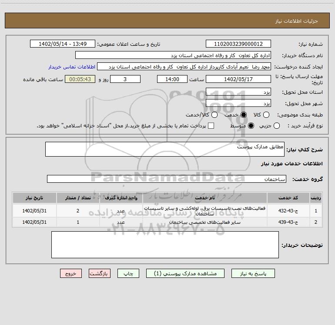Screen dimensions: 335x325
Task: Click the پاسخ به نیاز button
Action: [253, 274]
